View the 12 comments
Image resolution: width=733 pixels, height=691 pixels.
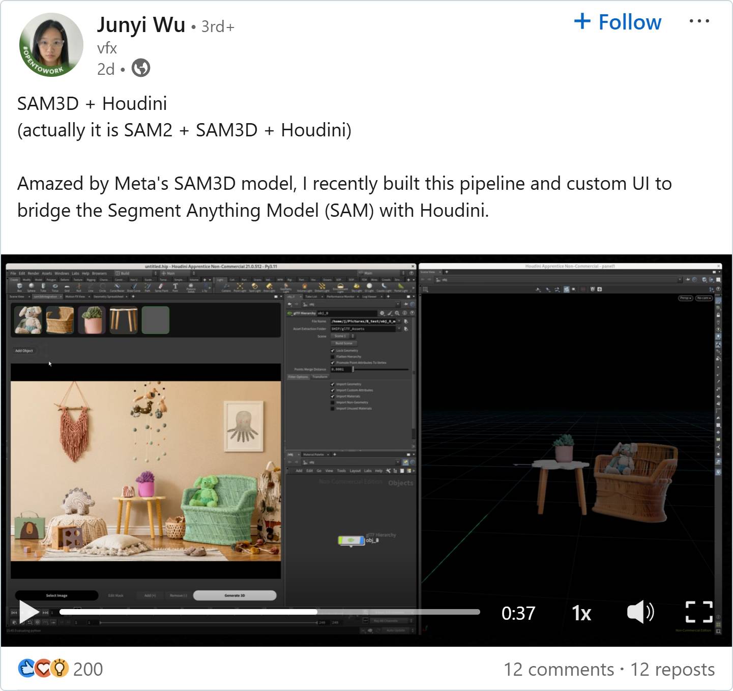559,670
